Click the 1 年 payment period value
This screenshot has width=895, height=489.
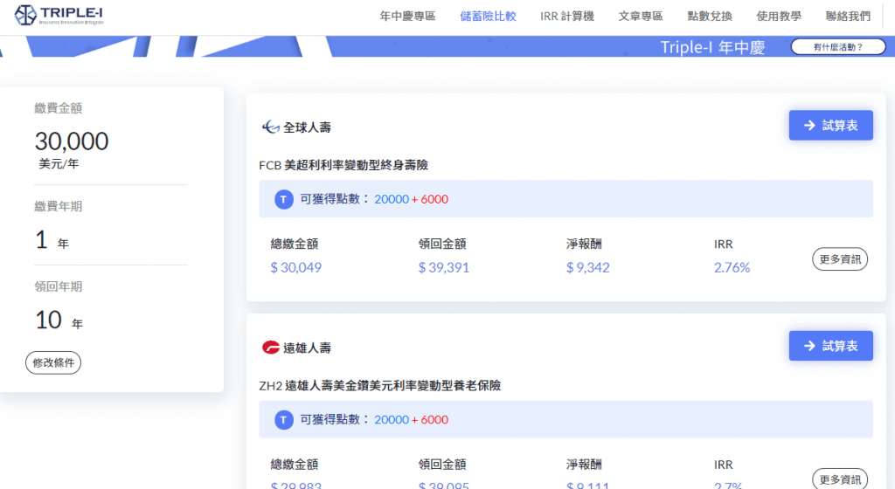[x=52, y=241]
